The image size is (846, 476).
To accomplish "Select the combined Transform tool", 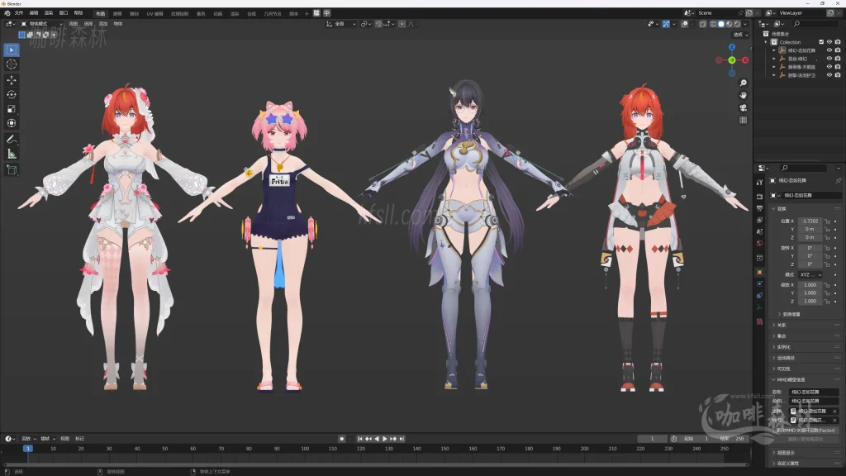I will pyautogui.click(x=12, y=124).
